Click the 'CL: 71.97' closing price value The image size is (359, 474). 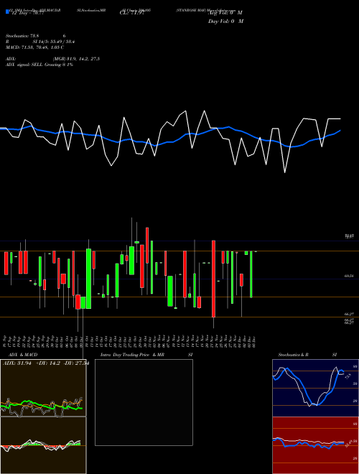point(131,13)
